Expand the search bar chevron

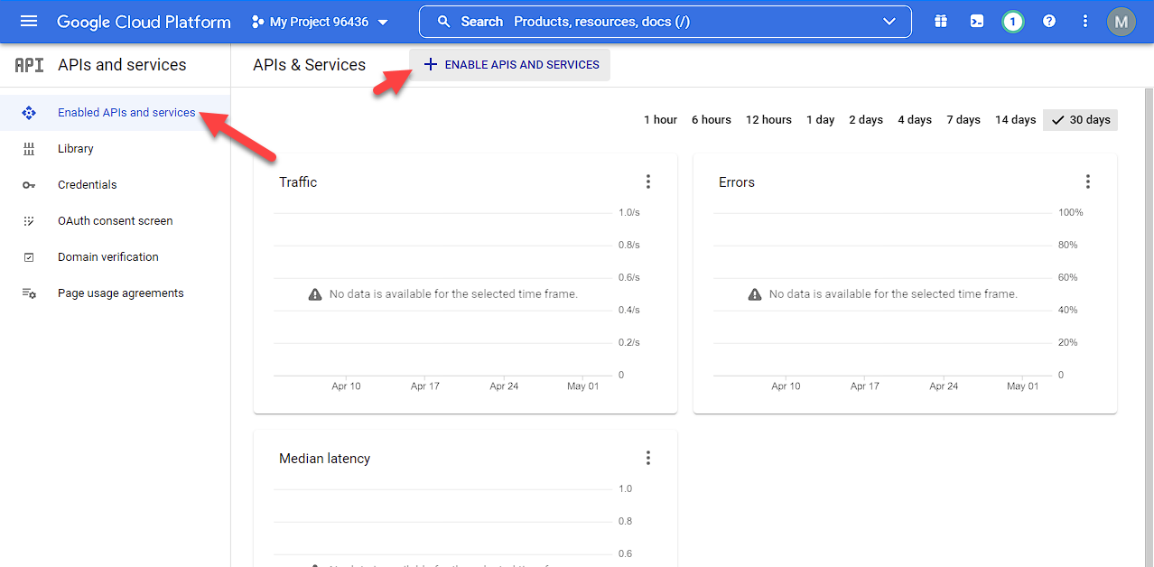(889, 22)
